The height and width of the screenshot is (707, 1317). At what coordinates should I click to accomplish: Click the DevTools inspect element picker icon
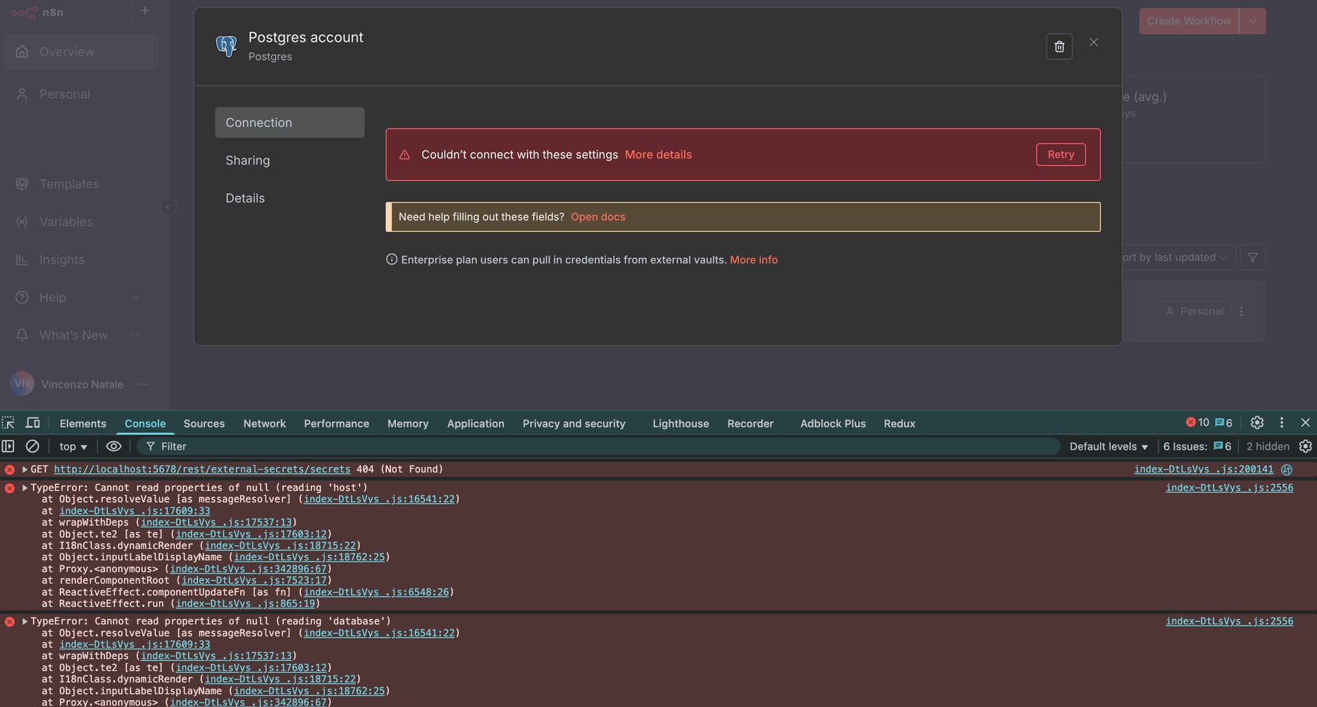click(x=8, y=423)
